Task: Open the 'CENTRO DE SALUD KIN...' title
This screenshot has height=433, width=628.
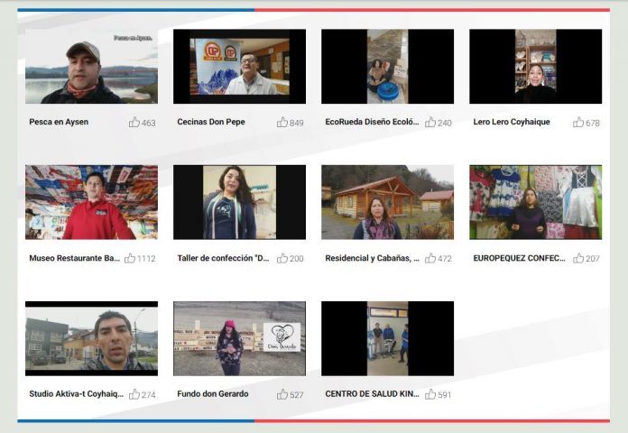Action: 372,393
